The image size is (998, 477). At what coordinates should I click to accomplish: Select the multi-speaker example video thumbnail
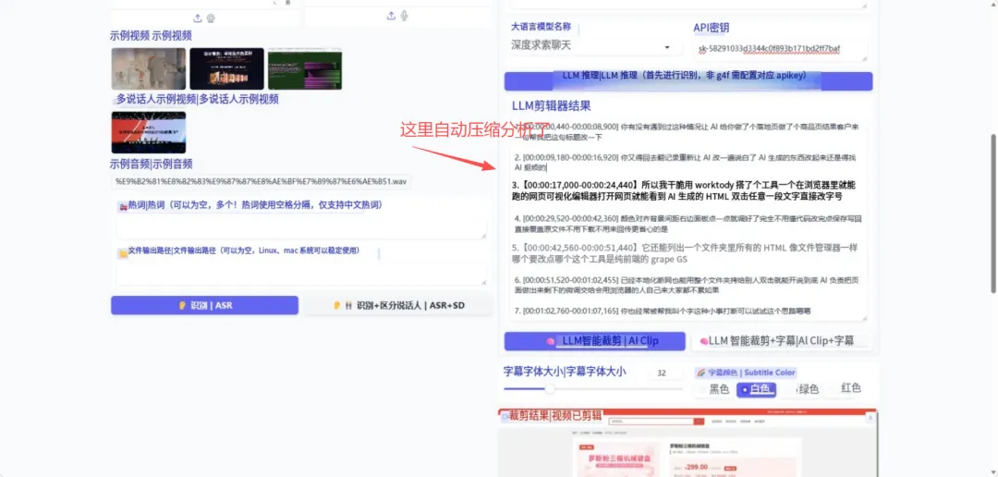148,132
